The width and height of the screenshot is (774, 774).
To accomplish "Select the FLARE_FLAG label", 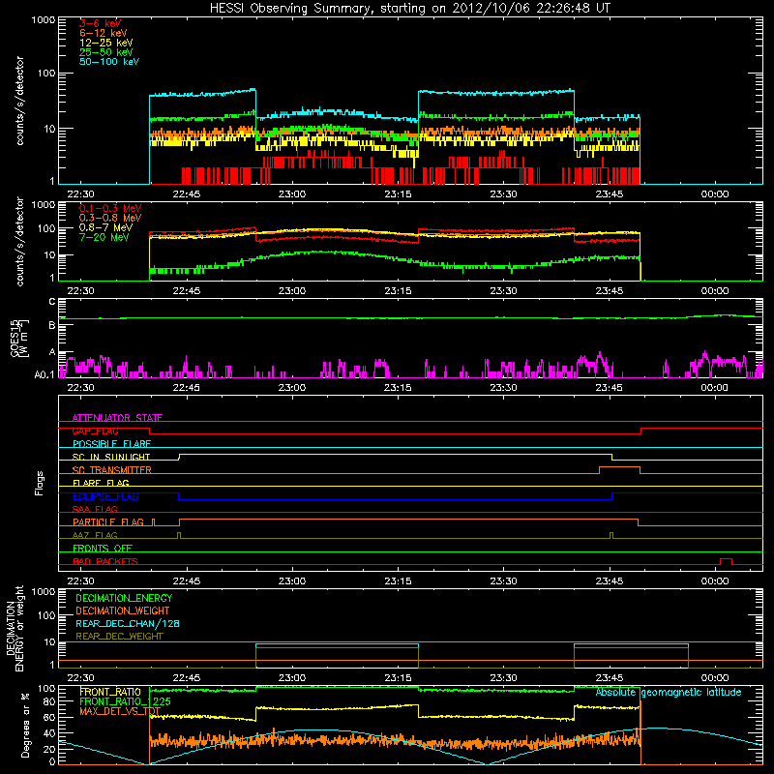I will coord(101,483).
